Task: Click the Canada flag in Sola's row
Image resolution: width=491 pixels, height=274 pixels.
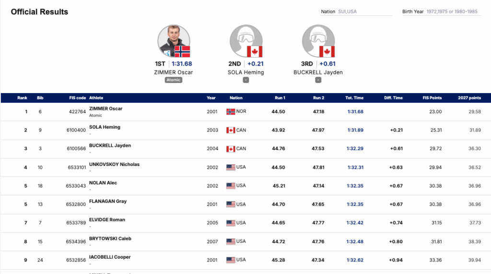Action: (231, 130)
